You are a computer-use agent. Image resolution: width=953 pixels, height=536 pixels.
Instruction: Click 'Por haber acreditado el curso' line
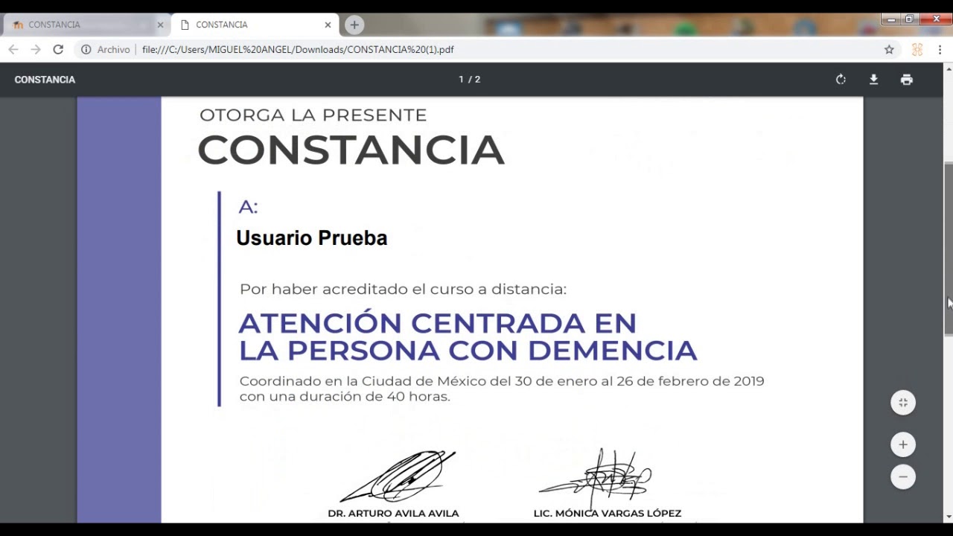403,289
